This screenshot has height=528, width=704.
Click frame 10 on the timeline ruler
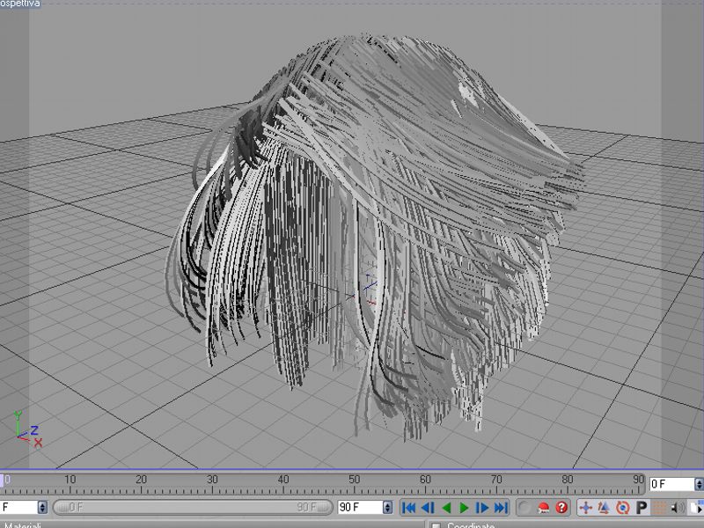pyautogui.click(x=70, y=480)
